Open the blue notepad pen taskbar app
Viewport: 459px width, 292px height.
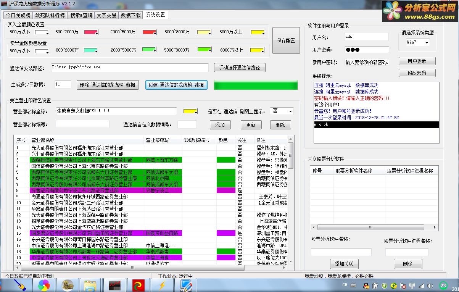pyautogui.click(x=186, y=285)
